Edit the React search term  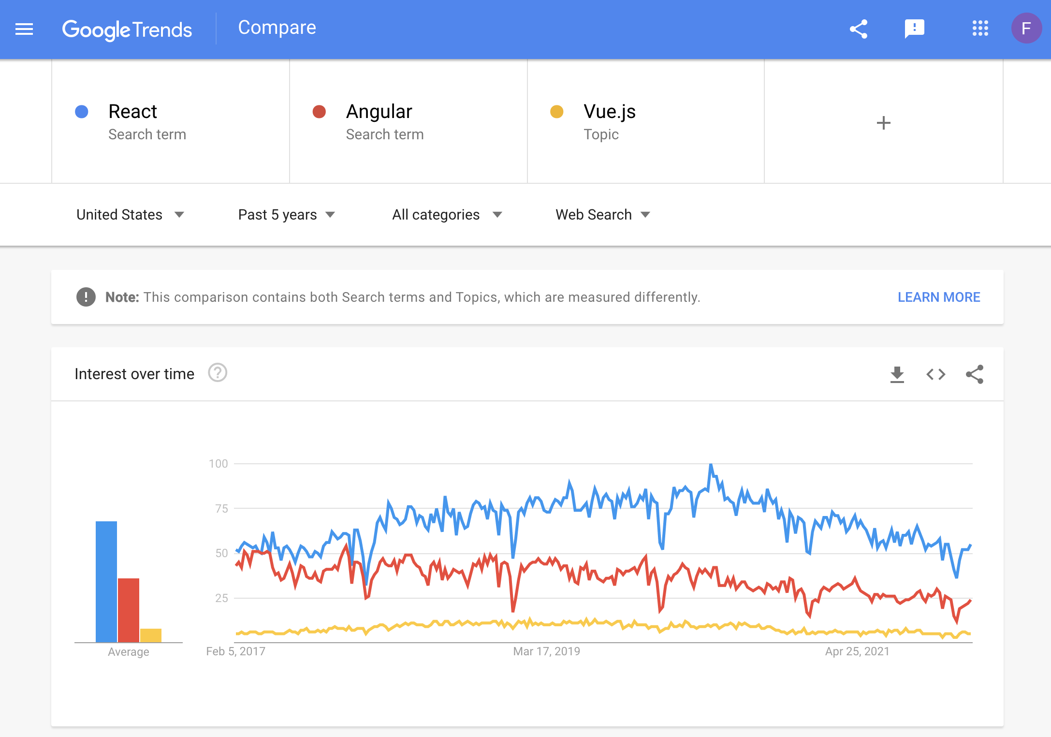tap(133, 112)
